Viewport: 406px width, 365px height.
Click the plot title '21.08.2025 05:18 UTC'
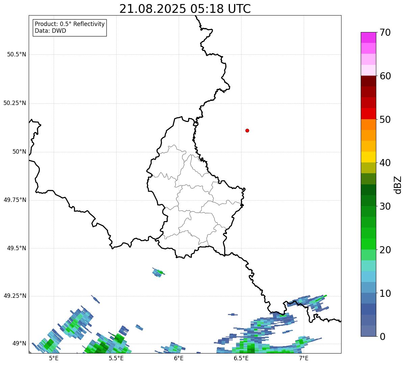pyautogui.click(x=185, y=9)
